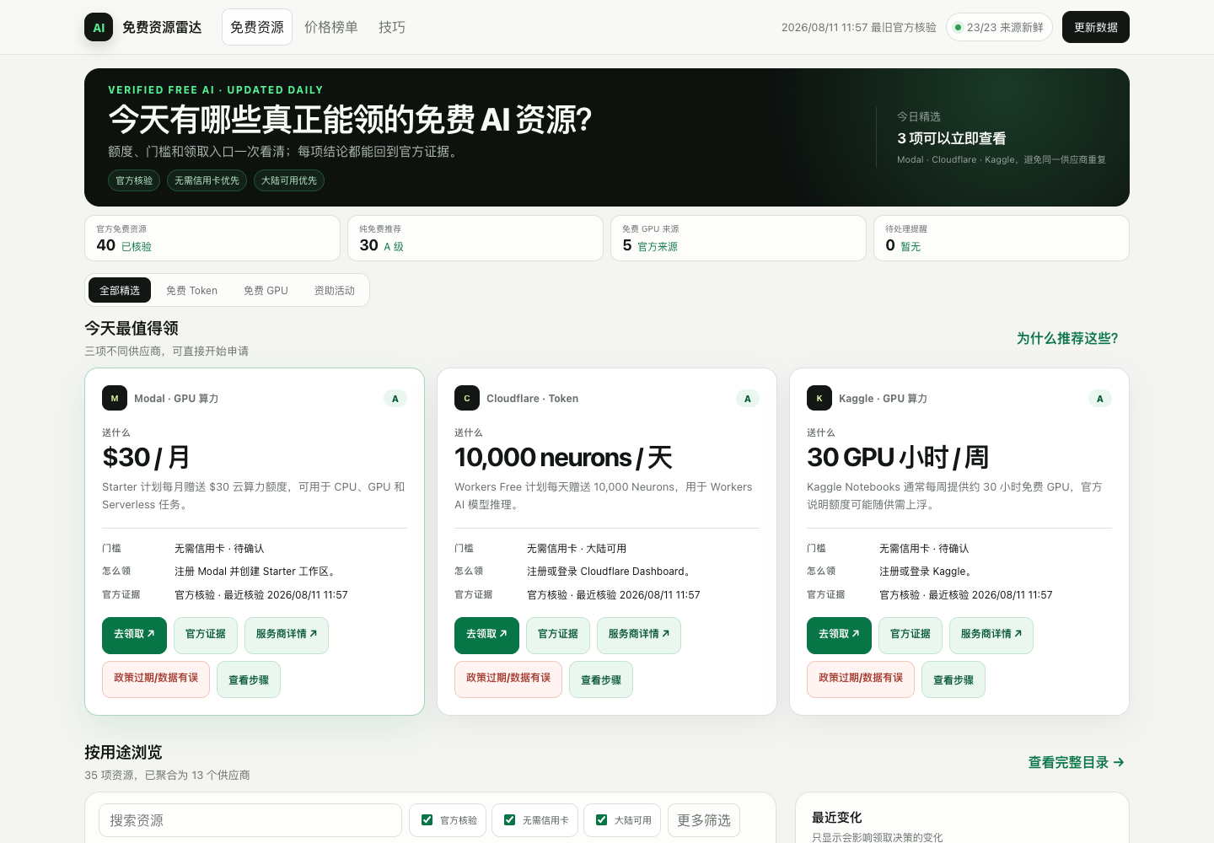Screen dimensions: 1214x843
Task: Expand the 更多筛选 filter options
Action: [x=704, y=820]
